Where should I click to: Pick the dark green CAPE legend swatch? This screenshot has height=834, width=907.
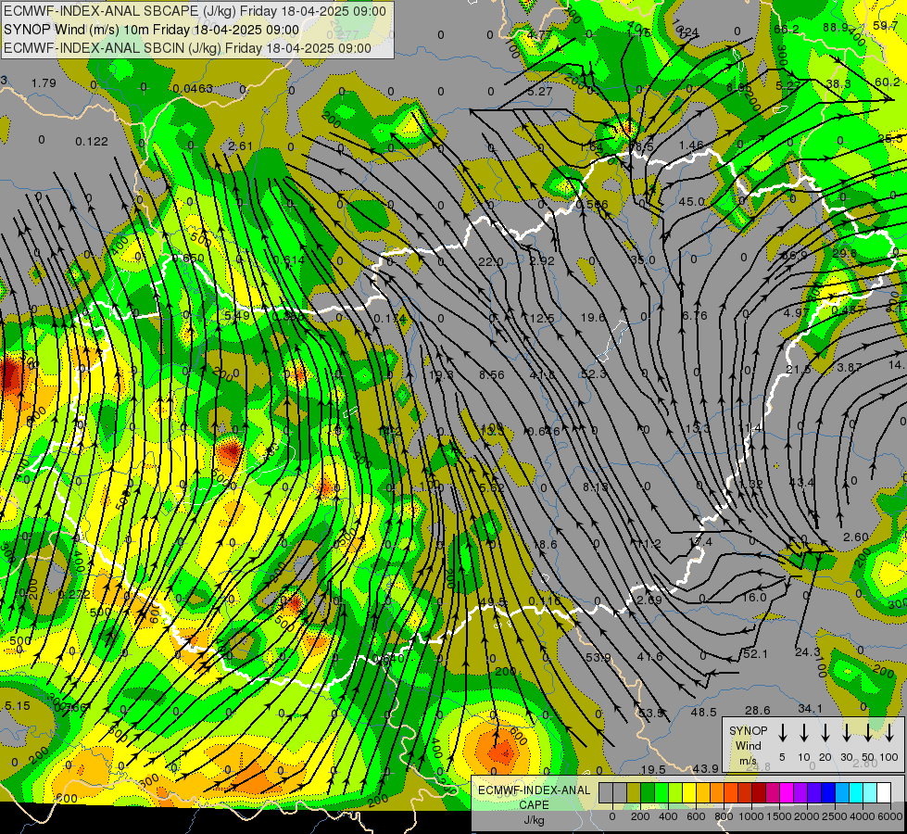coord(648,793)
